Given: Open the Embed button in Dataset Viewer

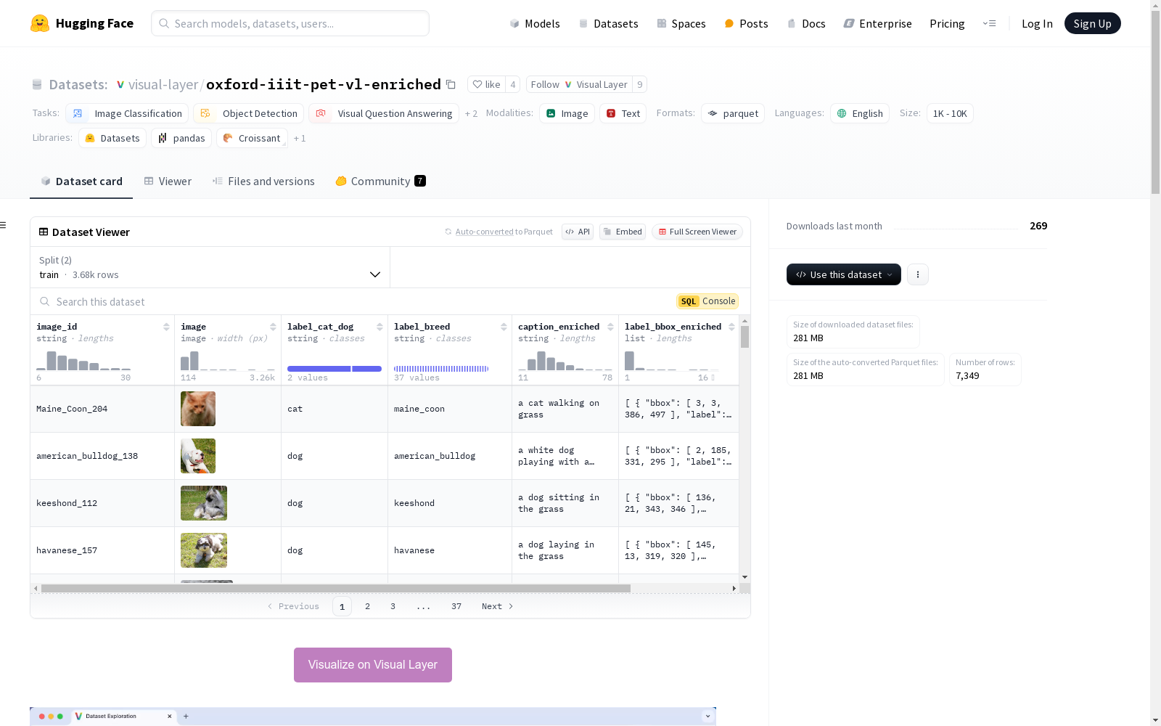Looking at the screenshot, I should pos(623,232).
